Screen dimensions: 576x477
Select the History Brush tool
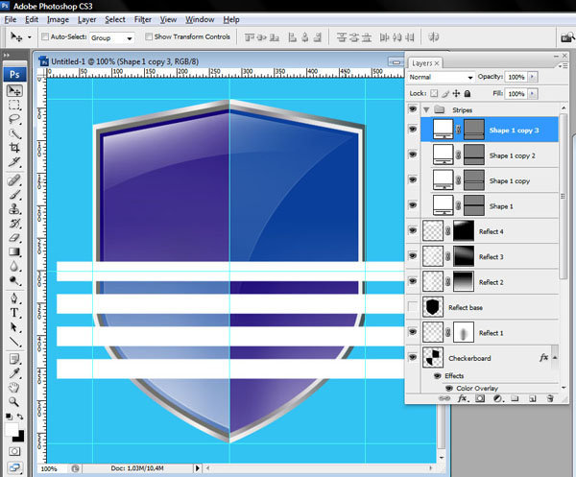tap(14, 224)
